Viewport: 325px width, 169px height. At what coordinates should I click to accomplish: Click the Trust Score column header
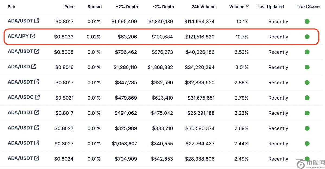(308, 6)
